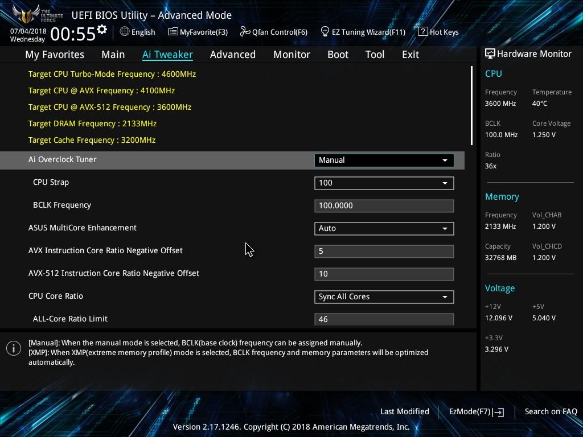Click the CPU Ratio 36x value
Viewport: 583px width, 437px height.
tap(490, 166)
